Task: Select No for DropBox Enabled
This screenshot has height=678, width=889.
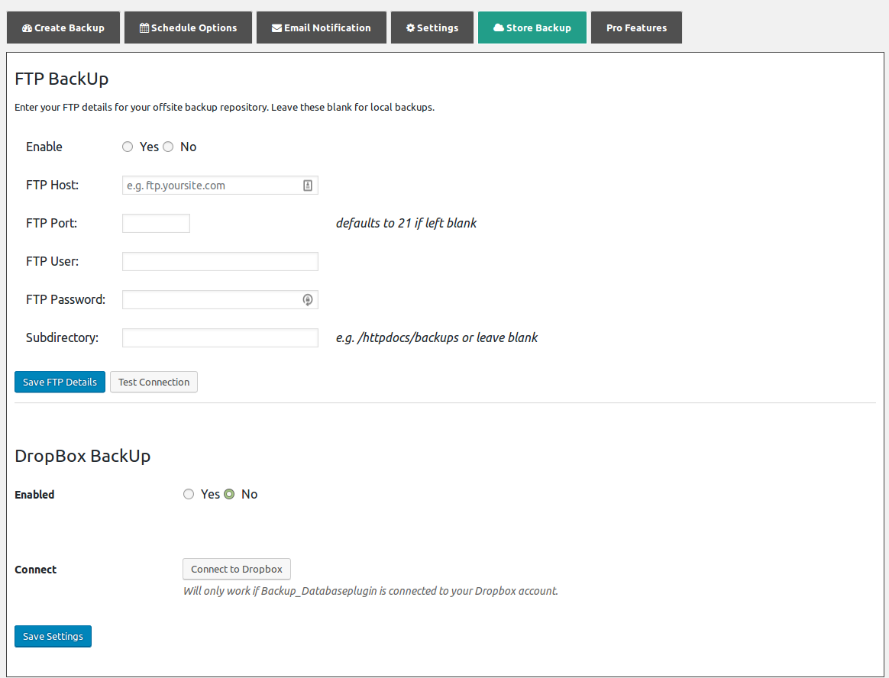Action: pos(229,494)
